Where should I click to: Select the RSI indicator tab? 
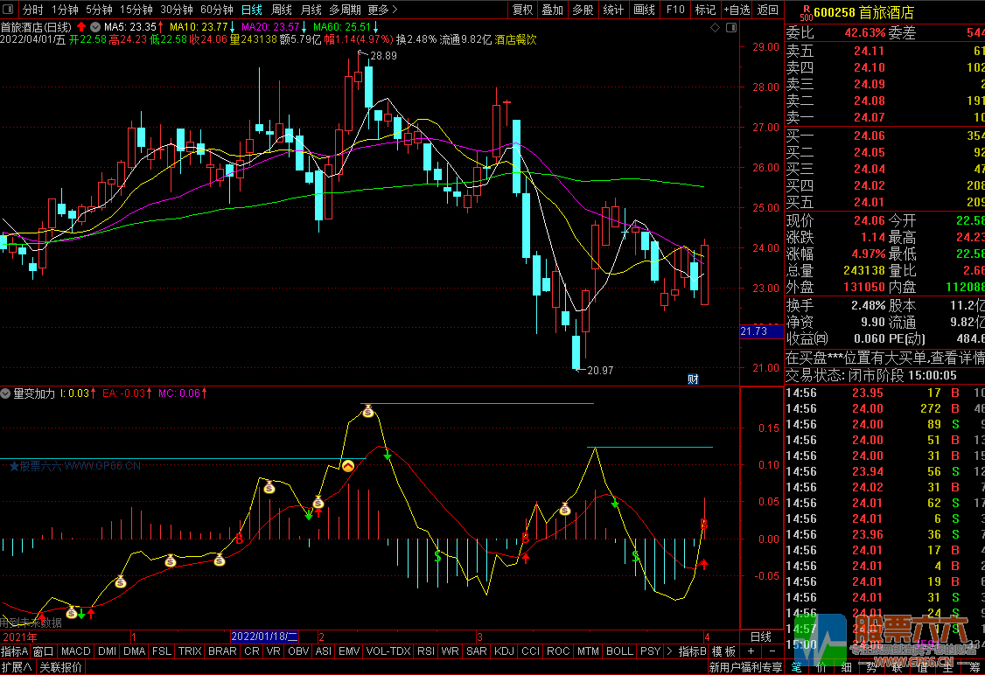coord(426,651)
